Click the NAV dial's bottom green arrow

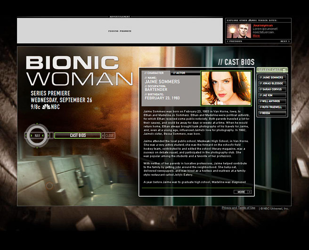coord(37,147)
